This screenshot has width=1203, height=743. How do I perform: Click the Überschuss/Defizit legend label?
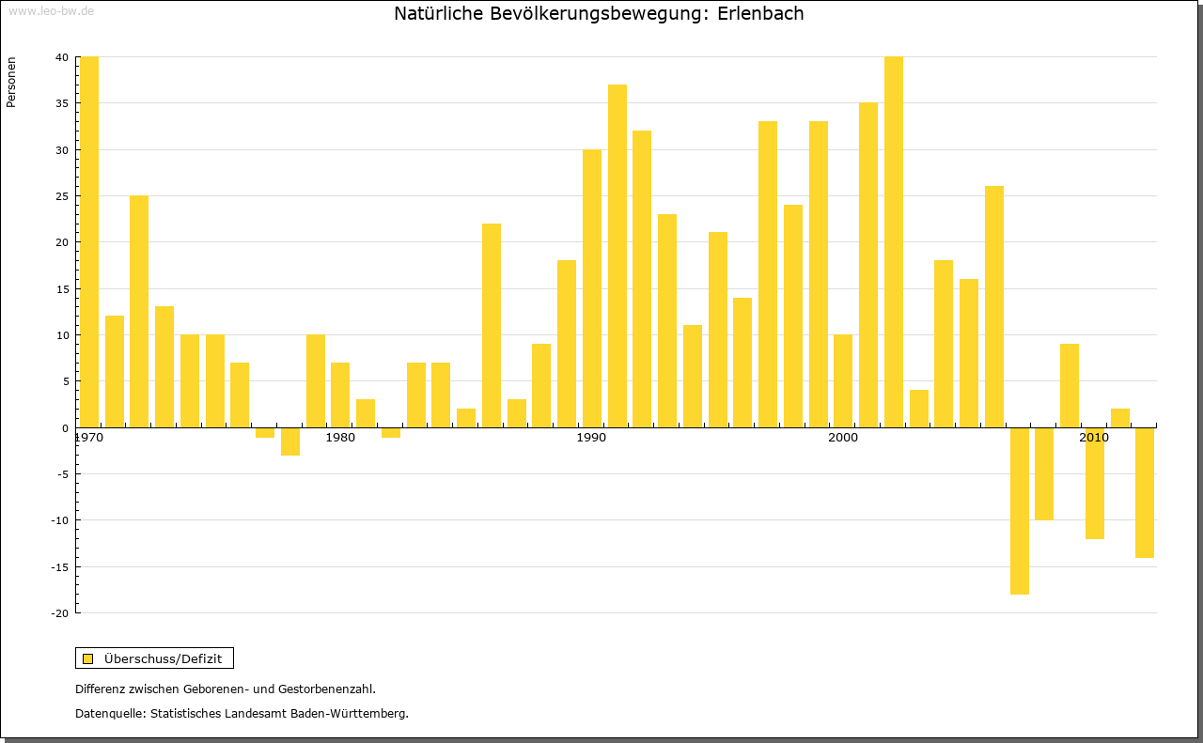(x=163, y=658)
